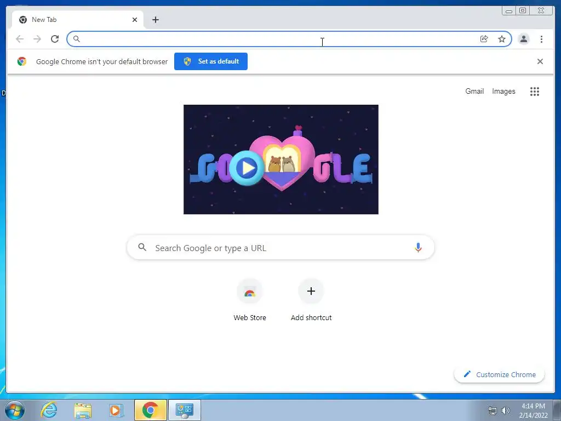Click the address bar search magnifier icon
This screenshot has height=421, width=561.
point(76,39)
